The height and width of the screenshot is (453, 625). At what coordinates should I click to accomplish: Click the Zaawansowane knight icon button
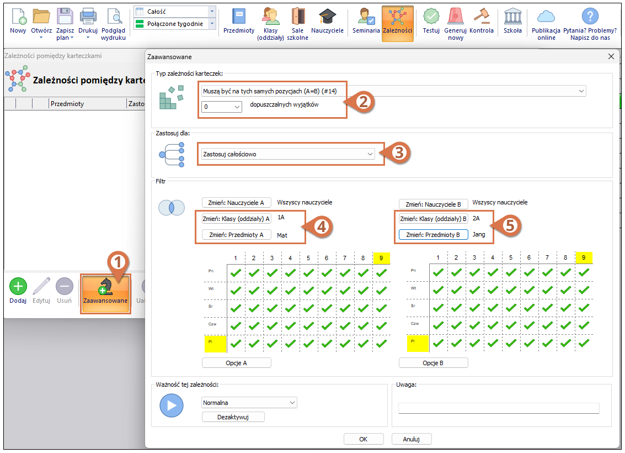coord(105,294)
